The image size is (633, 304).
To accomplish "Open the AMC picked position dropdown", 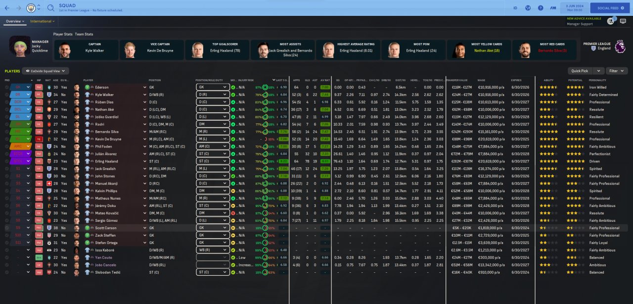I will tap(21, 147).
